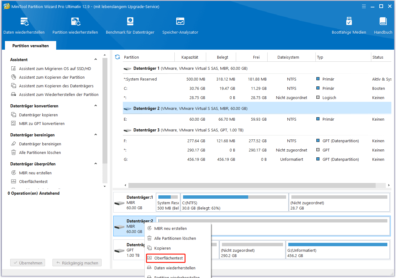Select Alle Partitionen löschen in sidebar
Screen dimensions: 396x278
40,153
